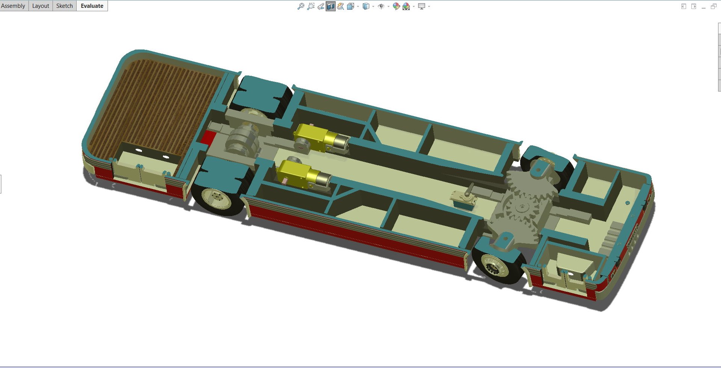Open the Sketch tab
The width and height of the screenshot is (721, 368).
click(65, 6)
